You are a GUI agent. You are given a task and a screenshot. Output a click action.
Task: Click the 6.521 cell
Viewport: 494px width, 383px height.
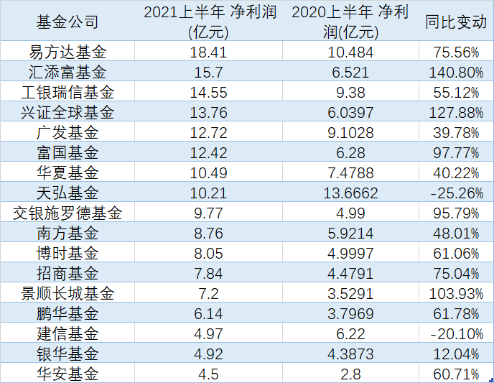[x=350, y=71]
